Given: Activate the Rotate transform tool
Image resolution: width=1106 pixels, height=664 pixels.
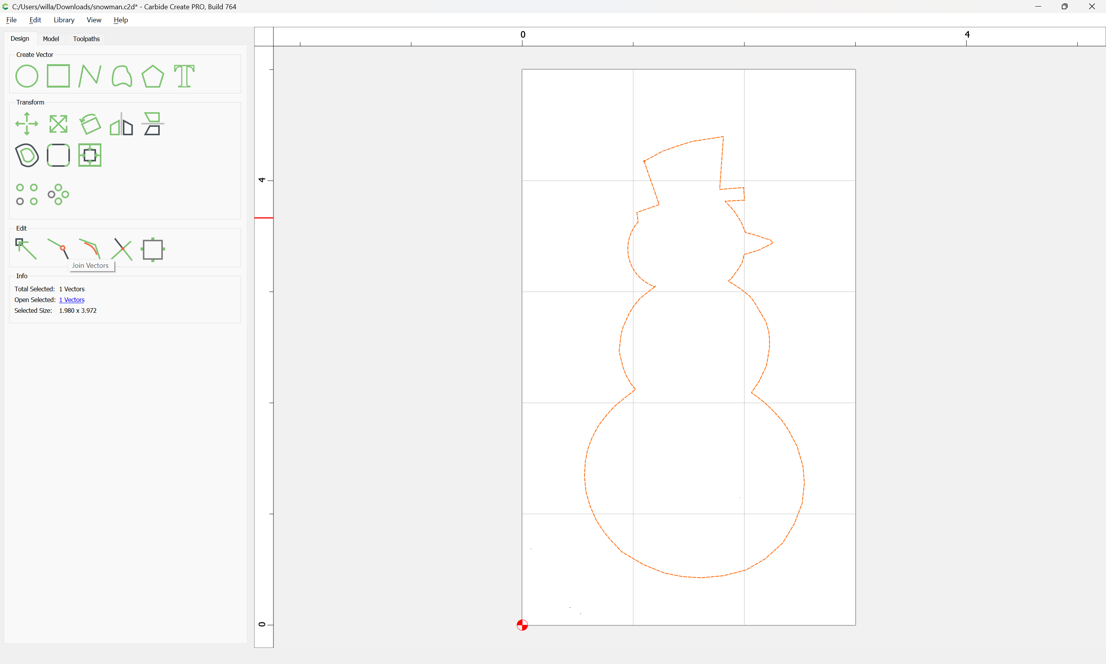Looking at the screenshot, I should 90,124.
